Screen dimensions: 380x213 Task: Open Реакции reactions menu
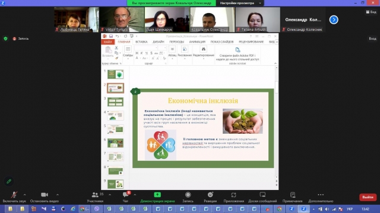tap(210, 197)
